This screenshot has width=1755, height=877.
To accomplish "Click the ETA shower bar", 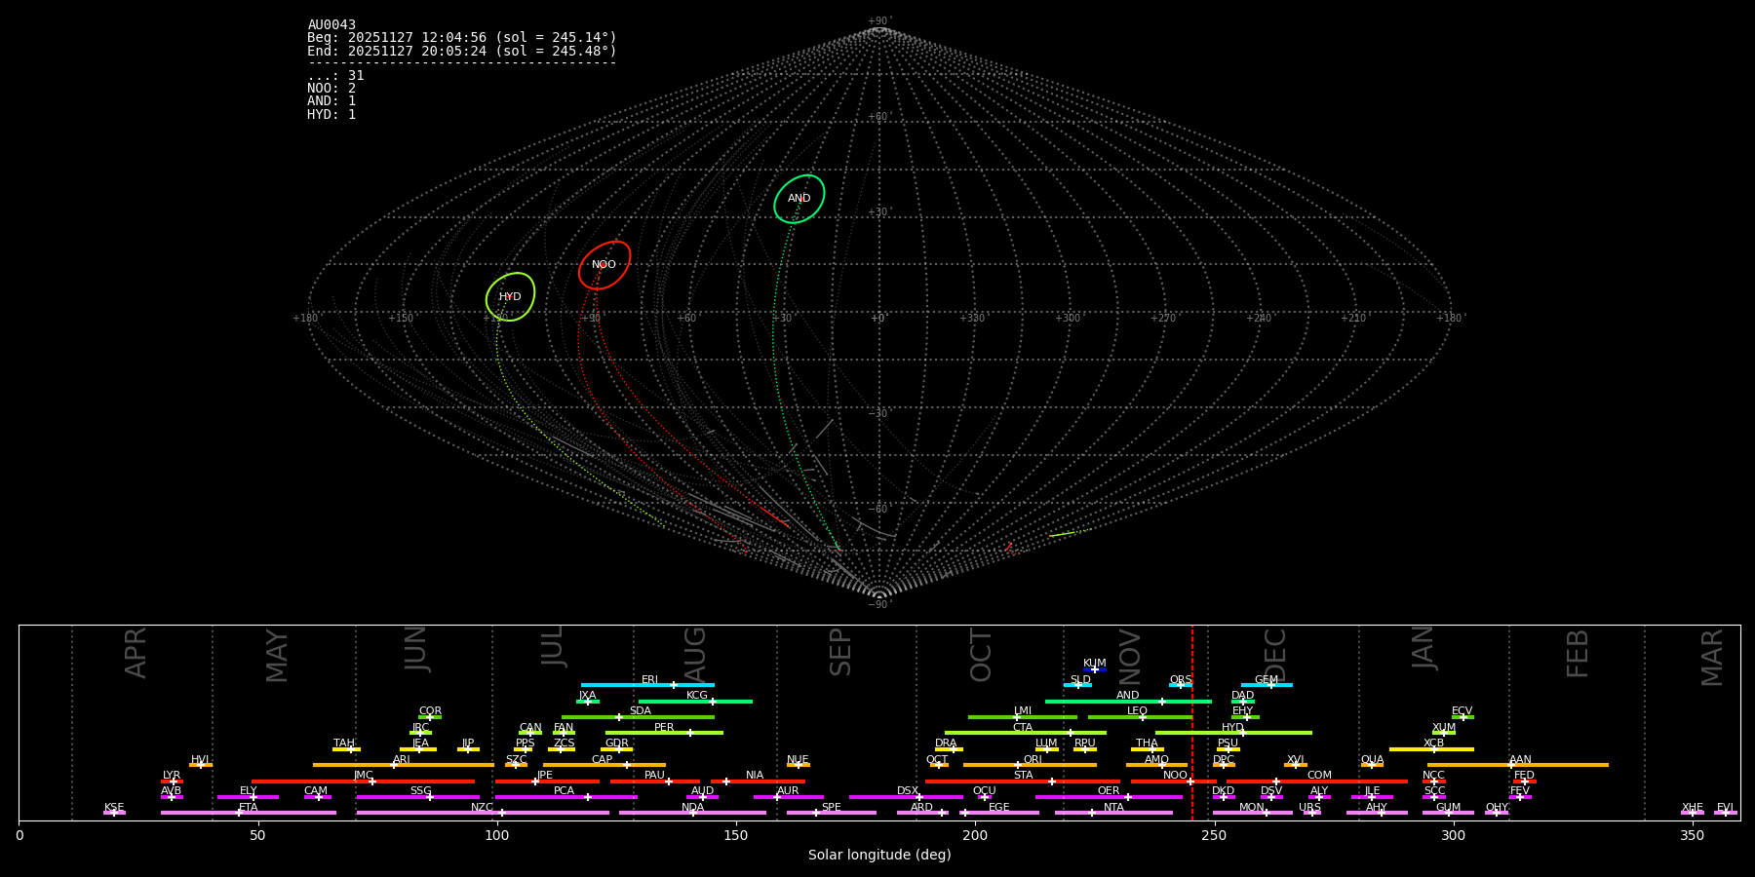I will pos(249,813).
